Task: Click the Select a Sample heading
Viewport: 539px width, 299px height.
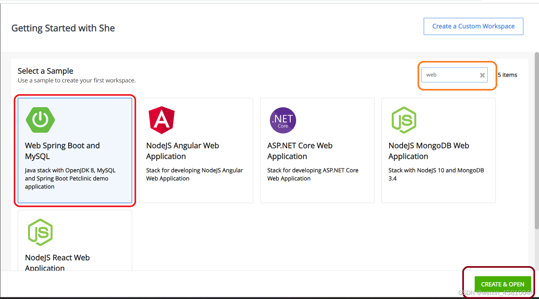Action: pyautogui.click(x=45, y=71)
